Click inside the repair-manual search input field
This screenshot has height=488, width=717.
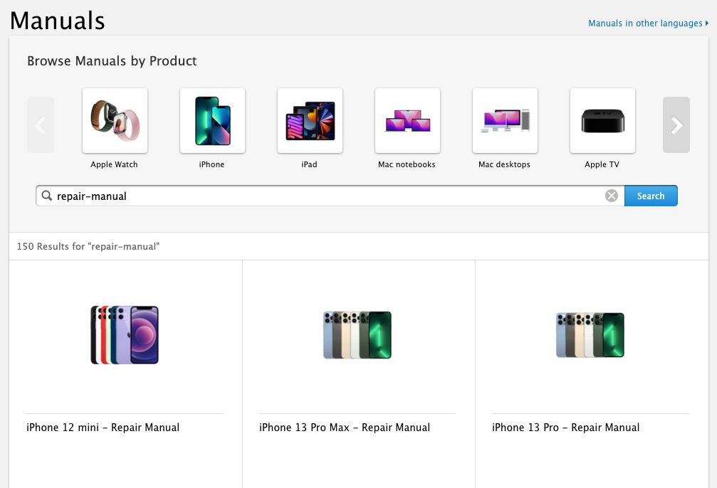click(285, 195)
